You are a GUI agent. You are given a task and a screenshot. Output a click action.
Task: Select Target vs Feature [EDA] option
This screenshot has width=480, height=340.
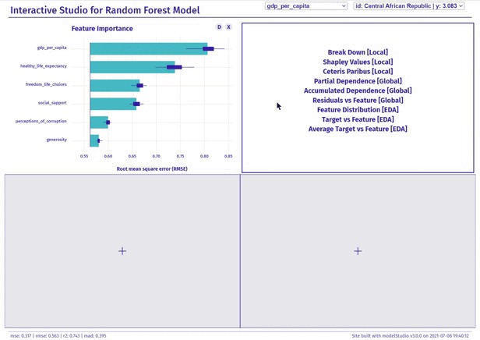(x=358, y=119)
